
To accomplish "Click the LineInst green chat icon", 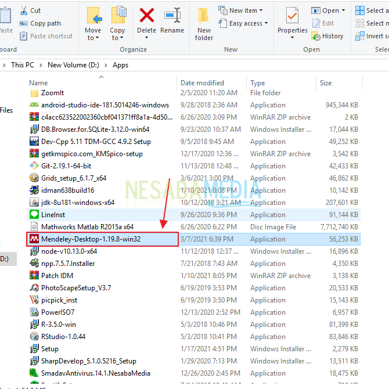I will pyautogui.click(x=34, y=215).
